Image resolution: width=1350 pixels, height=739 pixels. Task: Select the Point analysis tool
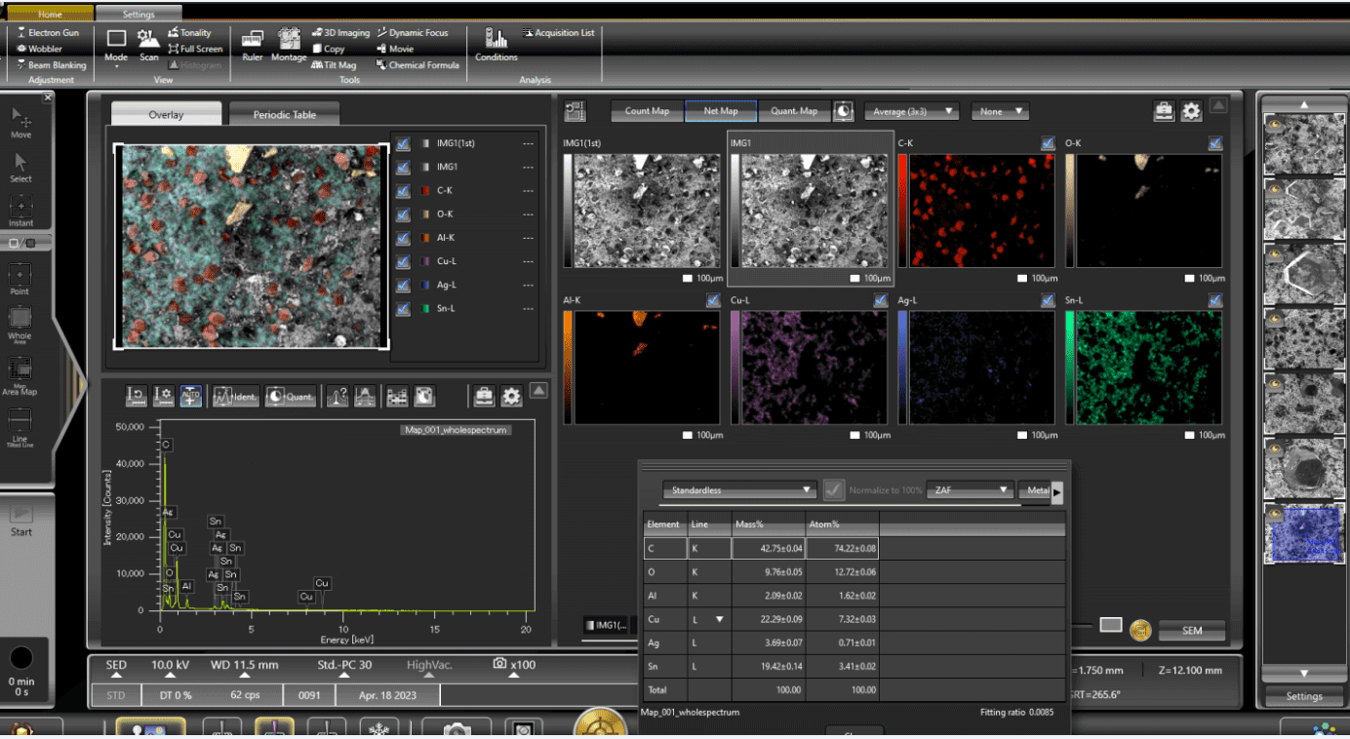20,279
